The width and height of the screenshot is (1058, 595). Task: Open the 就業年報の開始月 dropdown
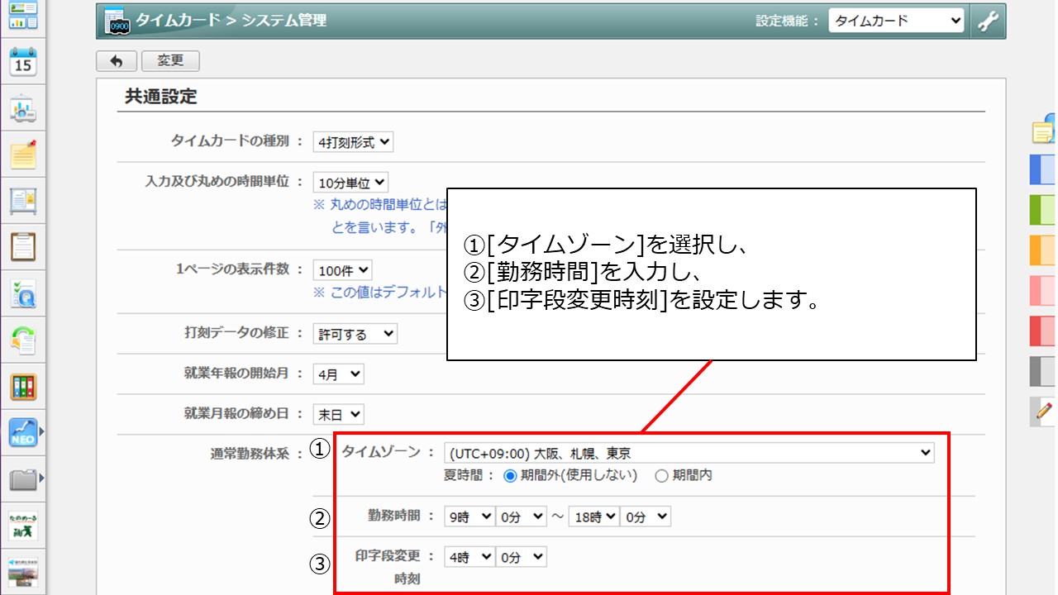pos(338,374)
